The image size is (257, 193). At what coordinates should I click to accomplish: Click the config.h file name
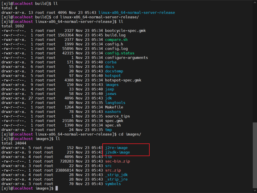pos(114,44)
